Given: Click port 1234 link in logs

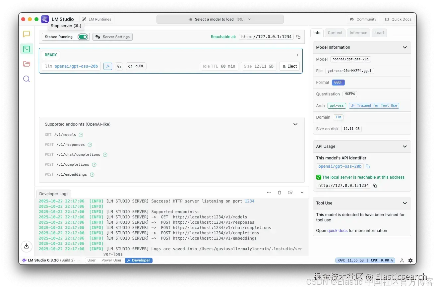Looking at the screenshot, I should pyautogui.click(x=249, y=201).
